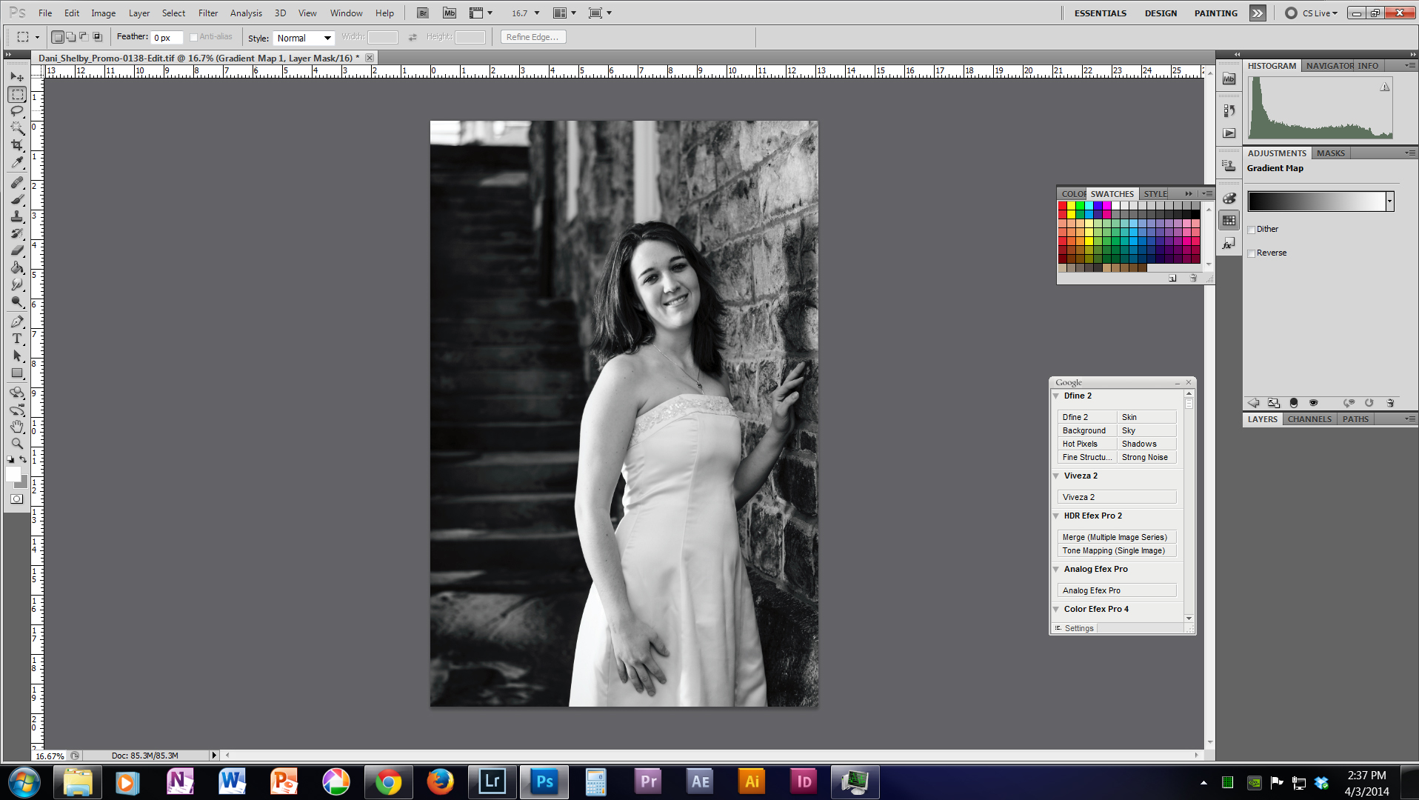This screenshot has height=800, width=1419.
Task: Open the History panel icon
Action: pos(1229,110)
